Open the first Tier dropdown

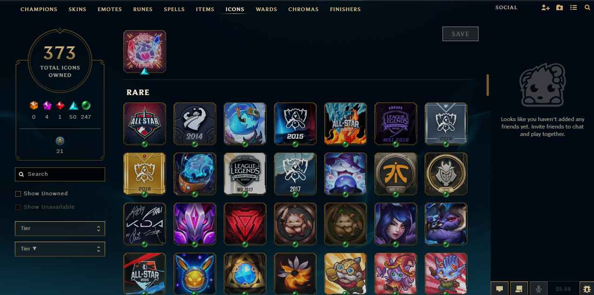pyautogui.click(x=60, y=229)
